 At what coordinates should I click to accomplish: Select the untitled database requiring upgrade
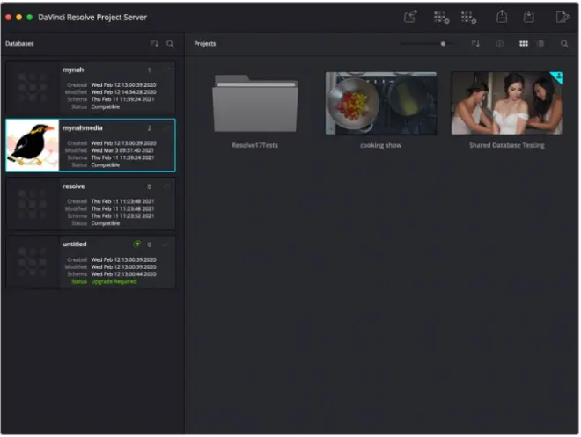pyautogui.click(x=91, y=262)
